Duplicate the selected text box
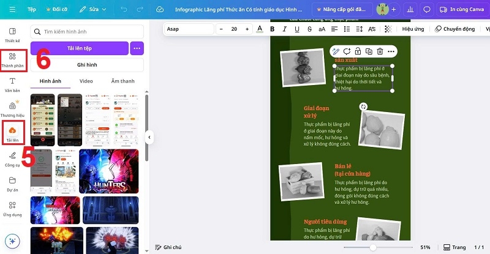Screen dimensions: 490x254 [369, 51]
